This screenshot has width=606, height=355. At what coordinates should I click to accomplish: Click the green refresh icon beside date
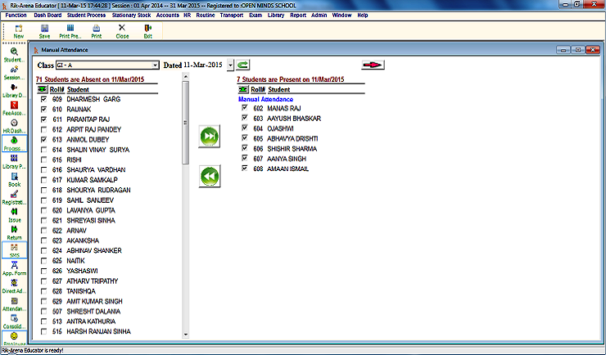(243, 65)
